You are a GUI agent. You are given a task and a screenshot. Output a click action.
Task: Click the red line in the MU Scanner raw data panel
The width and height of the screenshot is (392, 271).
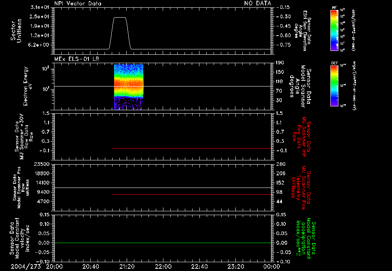191,148
